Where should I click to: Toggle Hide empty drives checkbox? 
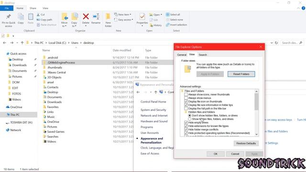coord(186,122)
